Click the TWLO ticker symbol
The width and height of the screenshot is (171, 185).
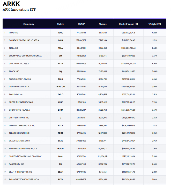61,95
